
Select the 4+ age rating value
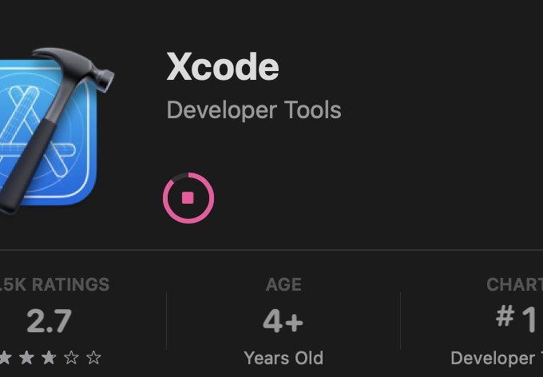click(283, 321)
